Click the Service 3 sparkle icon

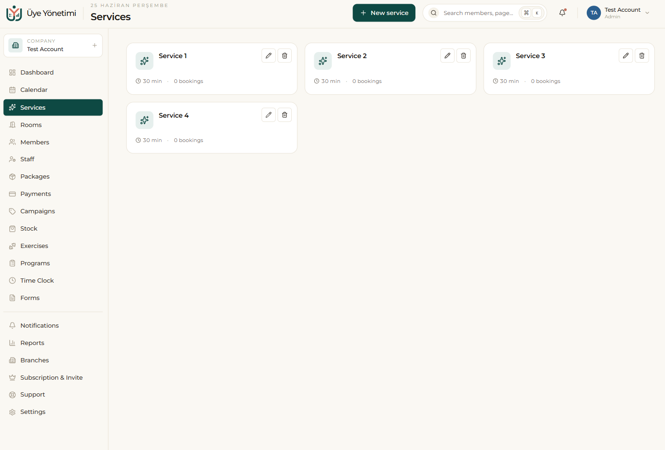tap(502, 61)
